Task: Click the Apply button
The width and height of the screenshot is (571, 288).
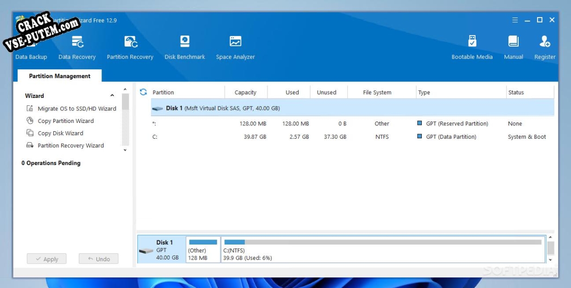Action: click(x=46, y=259)
